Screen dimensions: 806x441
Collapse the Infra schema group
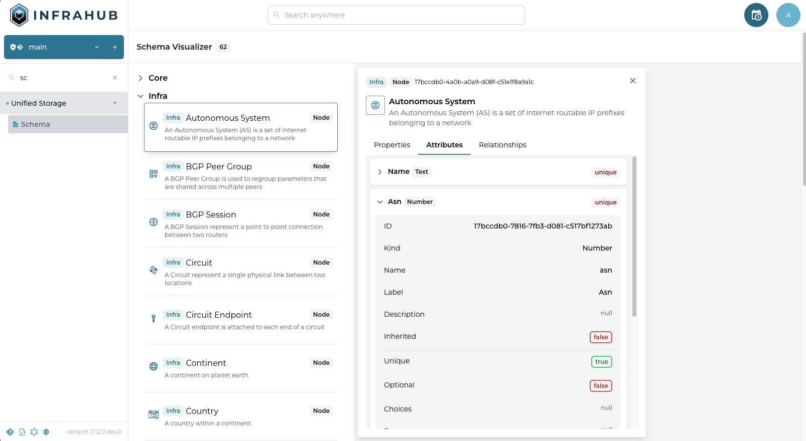[141, 96]
